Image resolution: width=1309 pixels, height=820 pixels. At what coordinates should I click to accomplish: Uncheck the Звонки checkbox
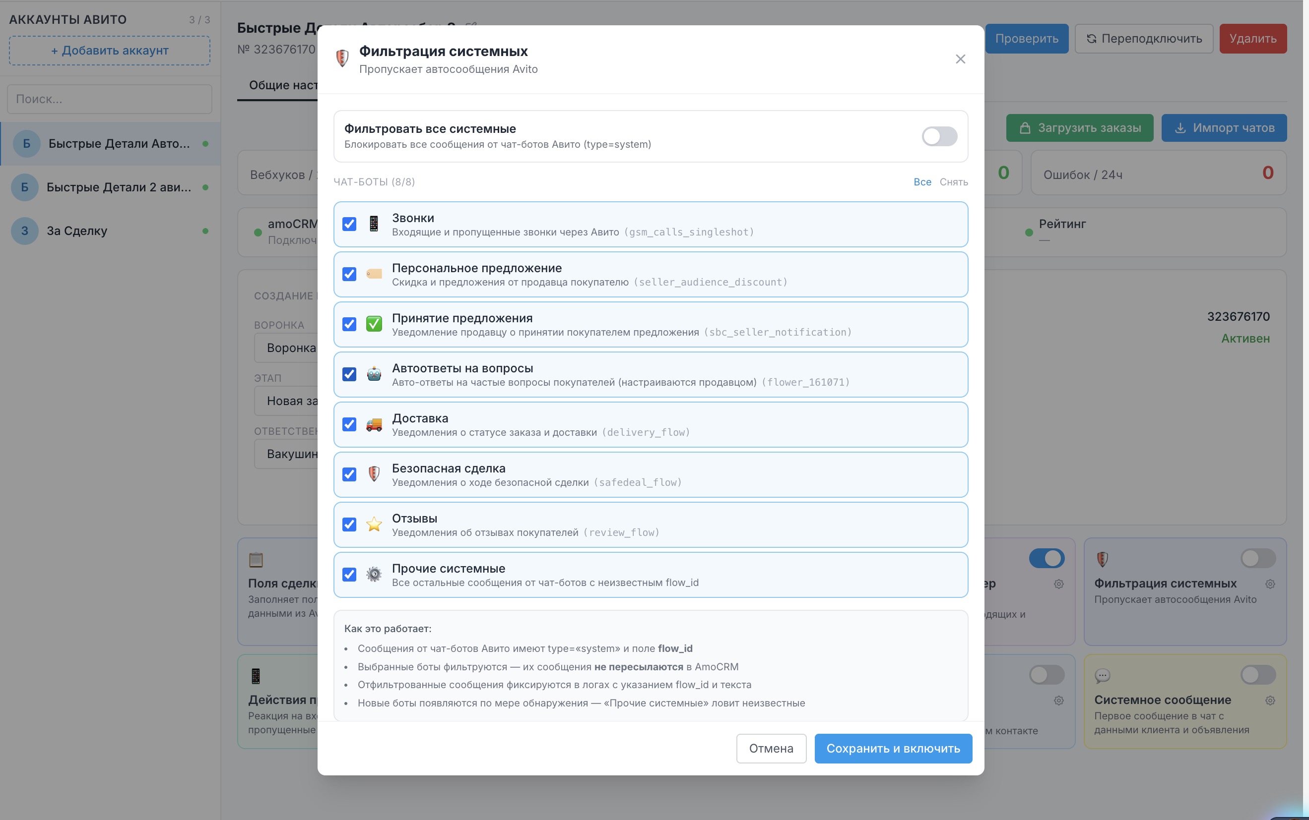[349, 224]
